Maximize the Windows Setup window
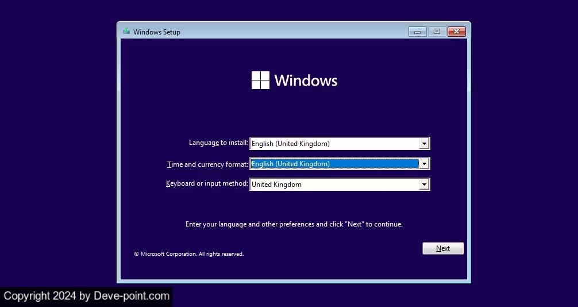 [x=437, y=32]
